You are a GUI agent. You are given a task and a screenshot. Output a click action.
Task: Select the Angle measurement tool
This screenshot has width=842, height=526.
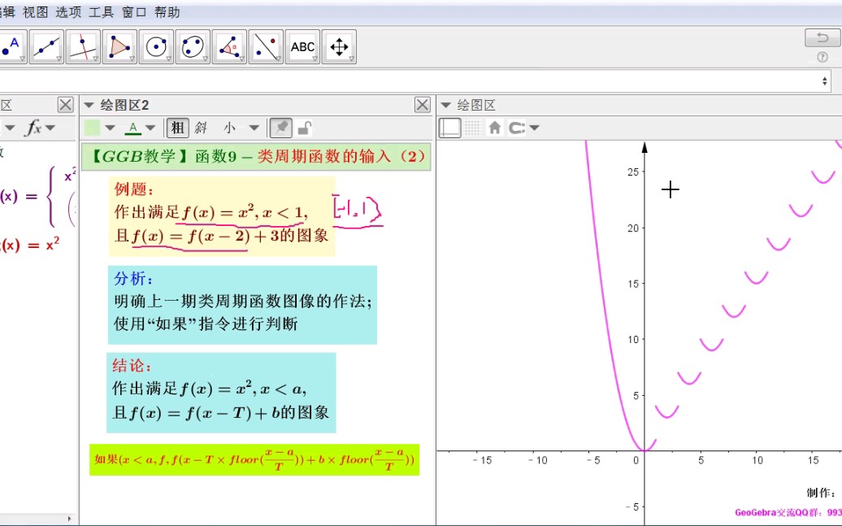click(229, 46)
